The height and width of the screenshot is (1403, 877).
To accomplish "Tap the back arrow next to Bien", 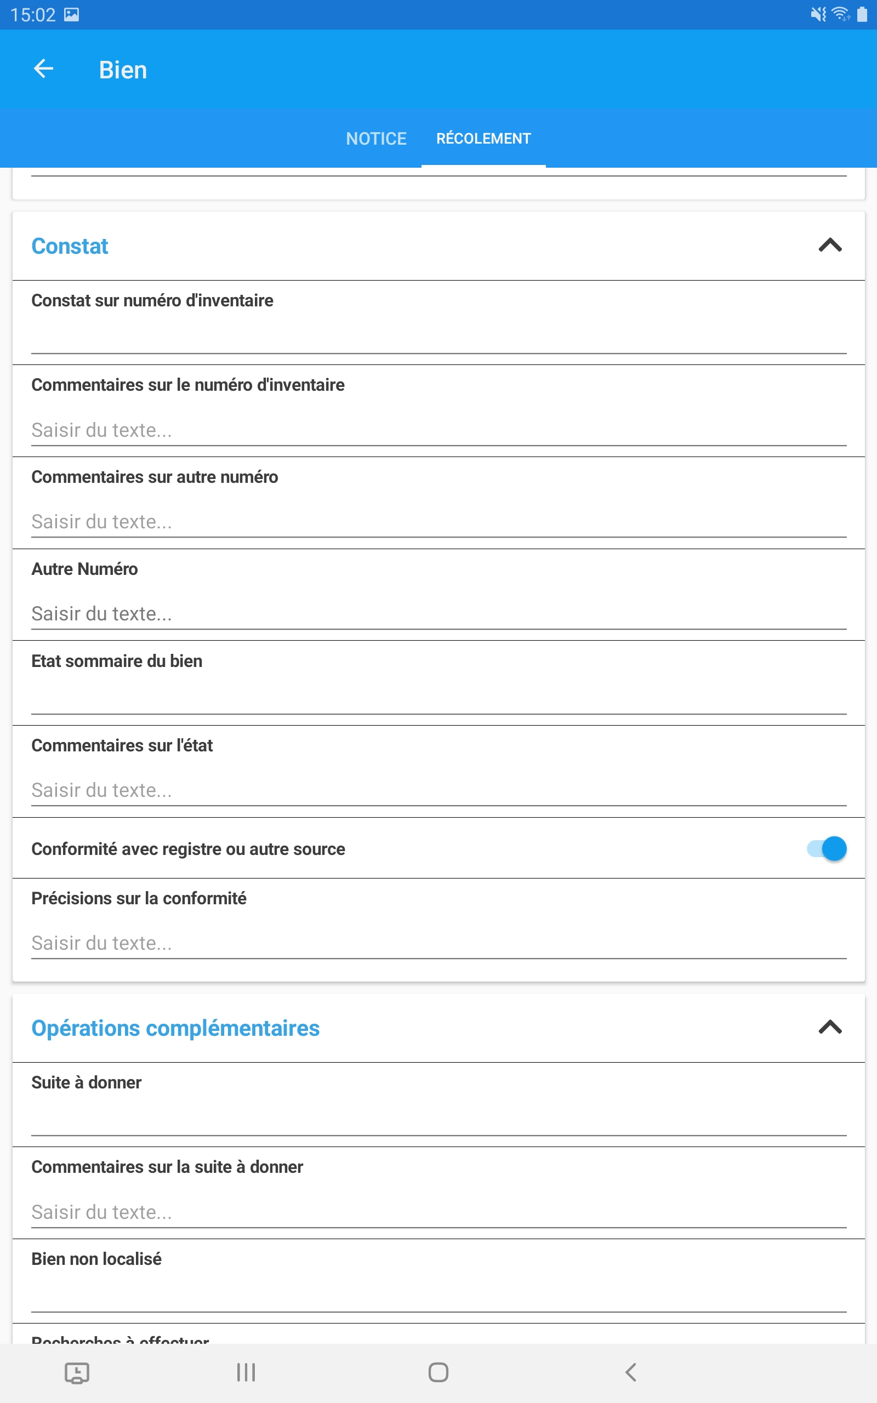I will tap(43, 69).
